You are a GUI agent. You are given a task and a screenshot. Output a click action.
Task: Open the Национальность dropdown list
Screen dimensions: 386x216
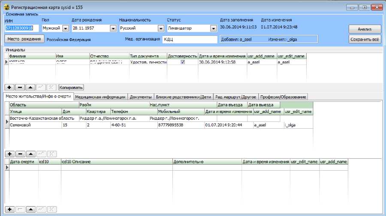[x=161, y=28]
